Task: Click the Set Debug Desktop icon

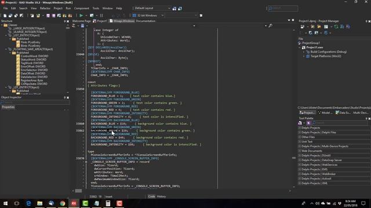Action: pos(180,9)
